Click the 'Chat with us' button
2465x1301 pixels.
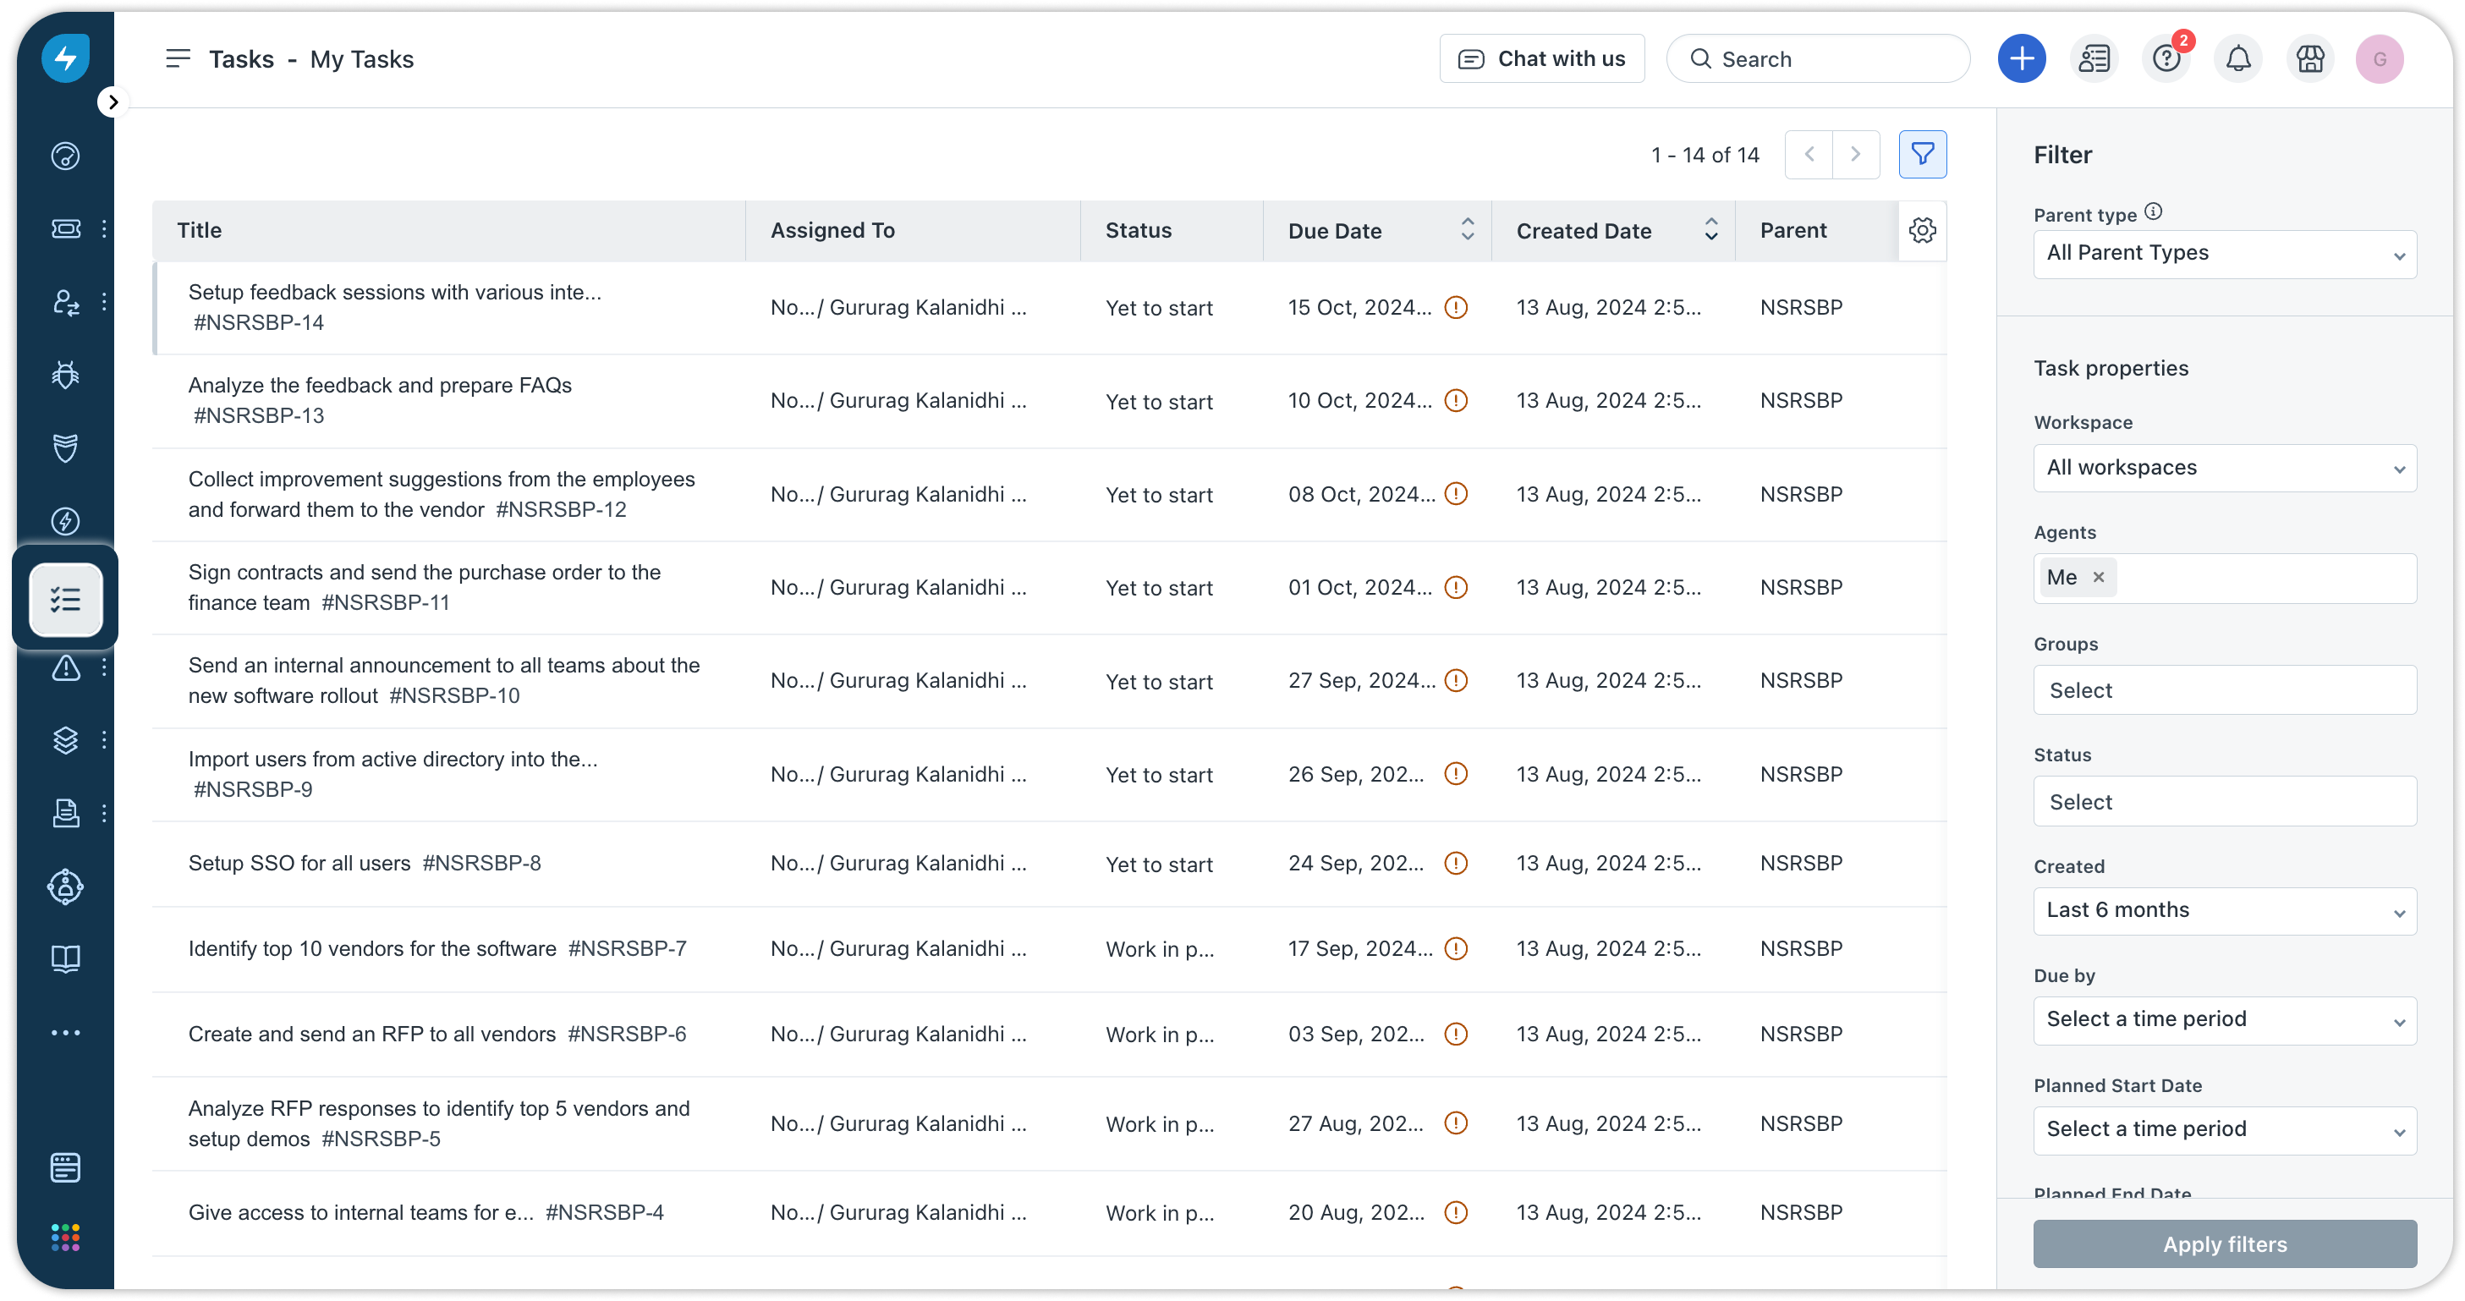coord(1541,59)
